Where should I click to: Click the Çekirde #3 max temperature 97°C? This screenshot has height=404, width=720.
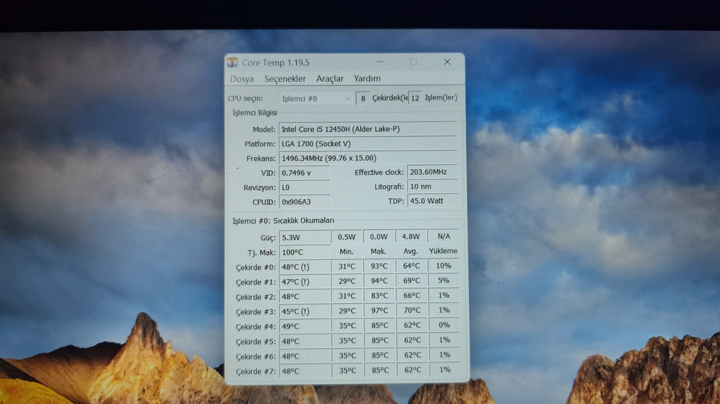point(379,311)
